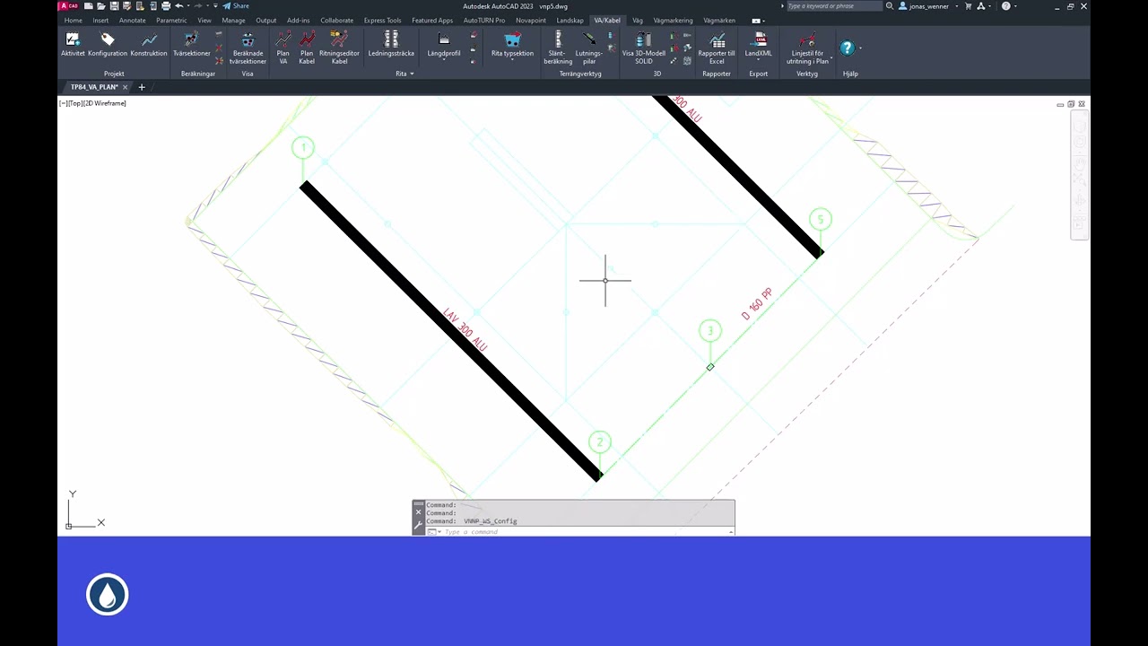Close the TP84_VA_PLAN file tab

point(126,87)
